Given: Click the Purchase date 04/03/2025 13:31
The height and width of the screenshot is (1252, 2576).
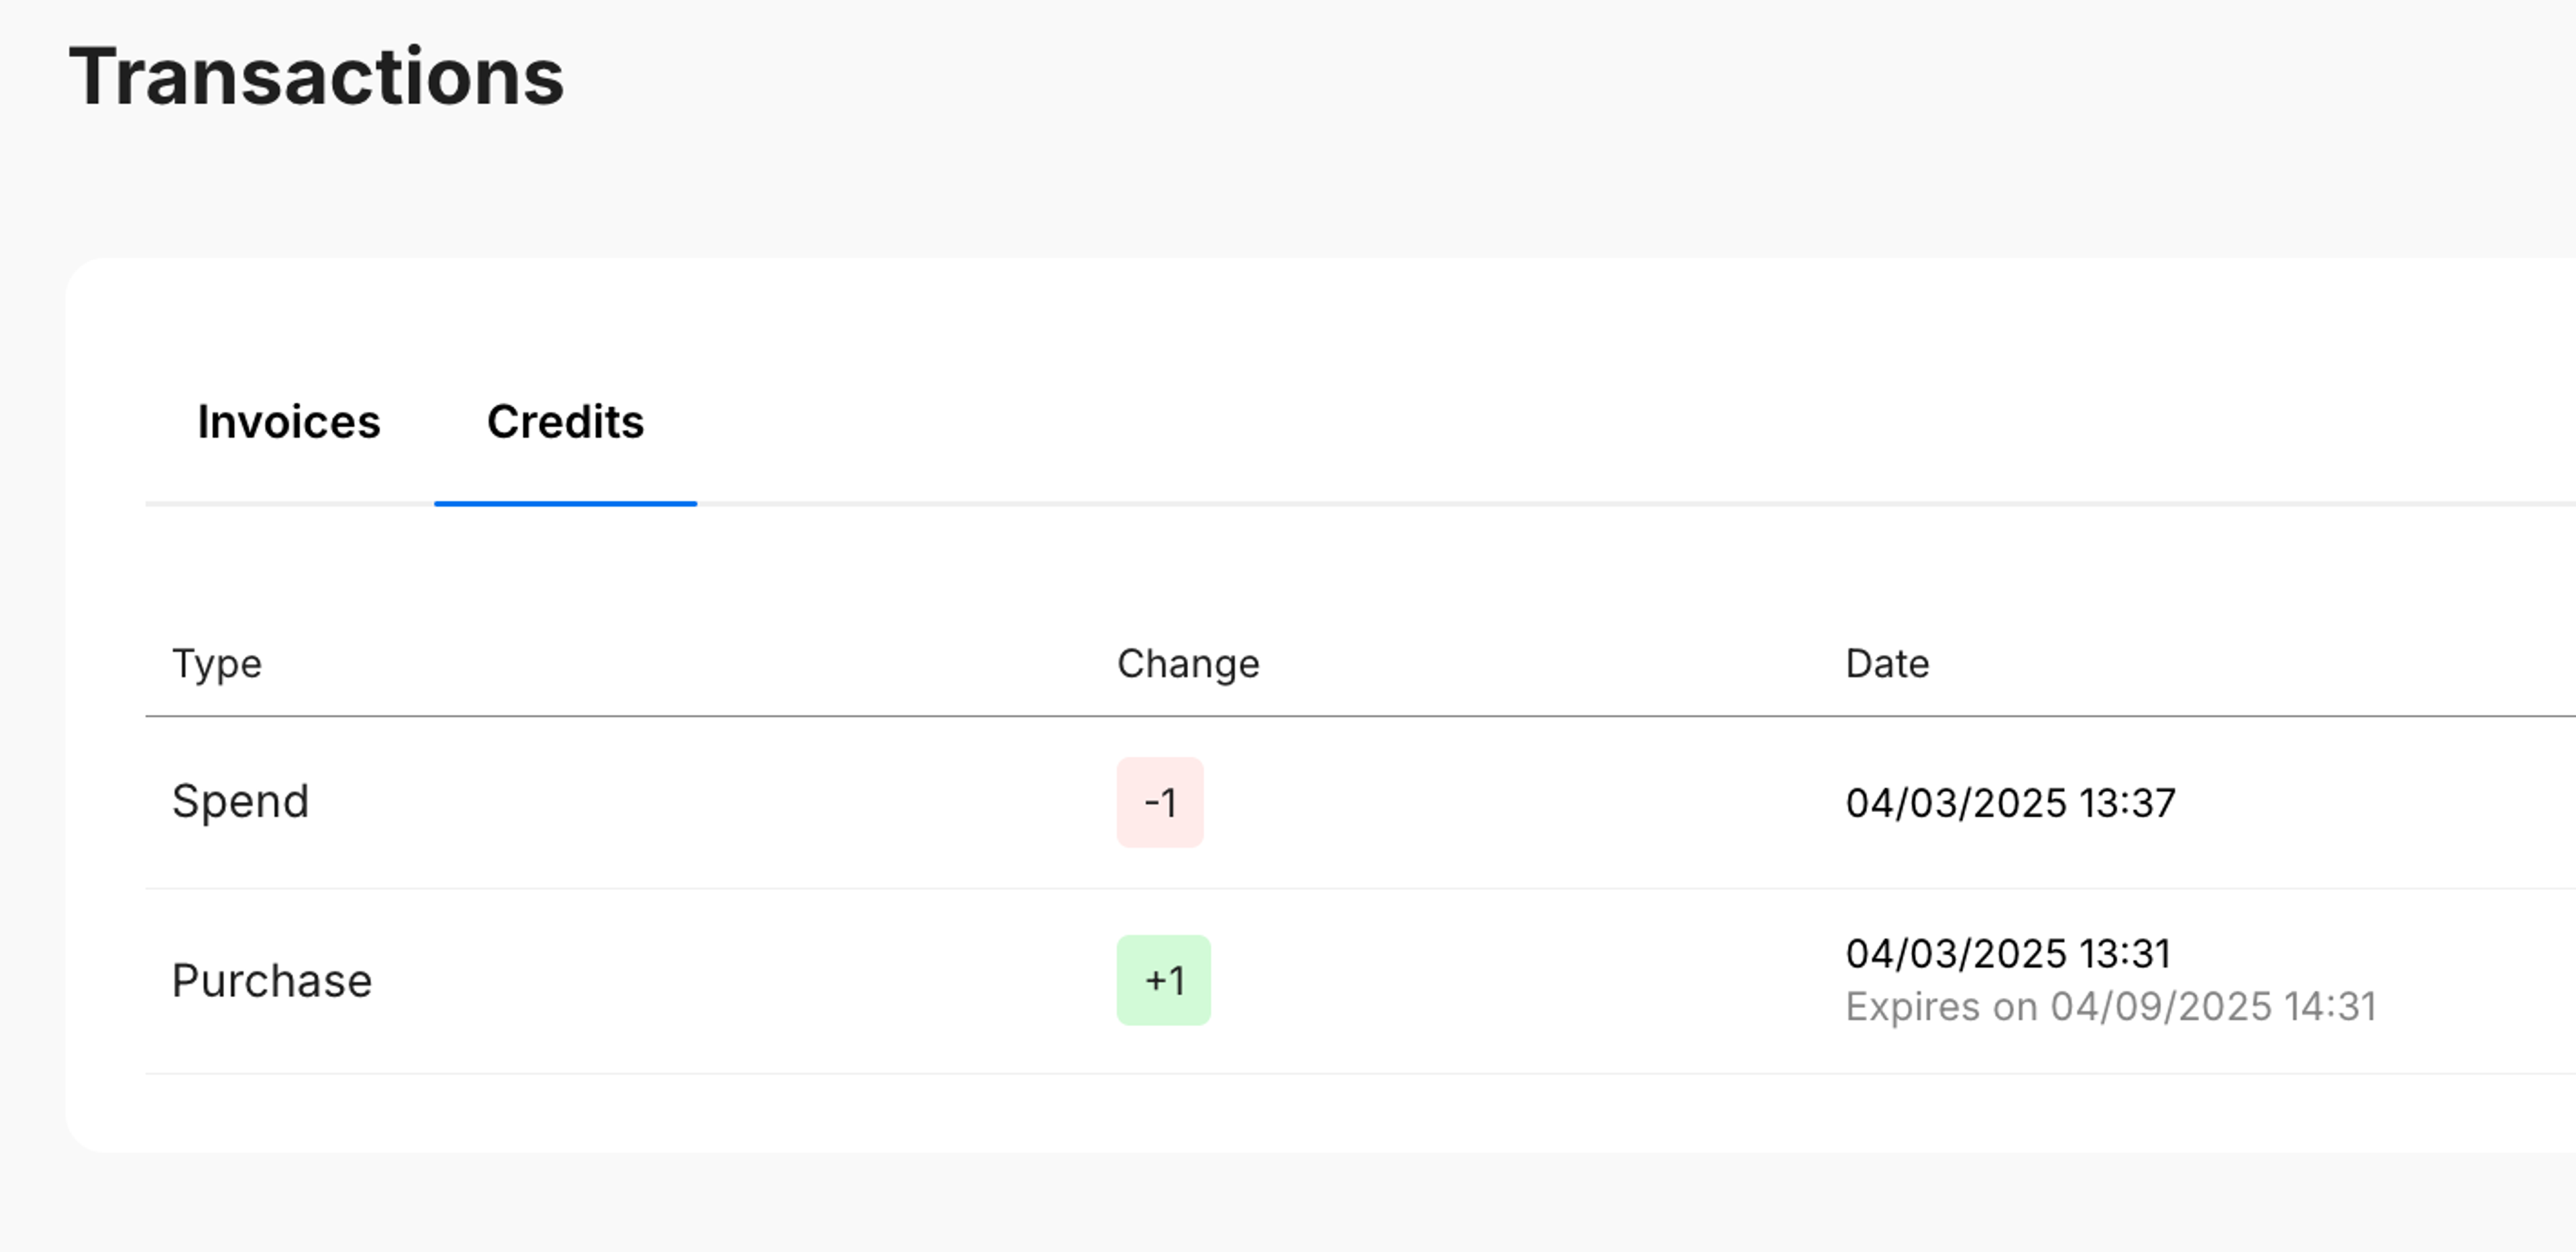Looking at the screenshot, I should 2007,954.
